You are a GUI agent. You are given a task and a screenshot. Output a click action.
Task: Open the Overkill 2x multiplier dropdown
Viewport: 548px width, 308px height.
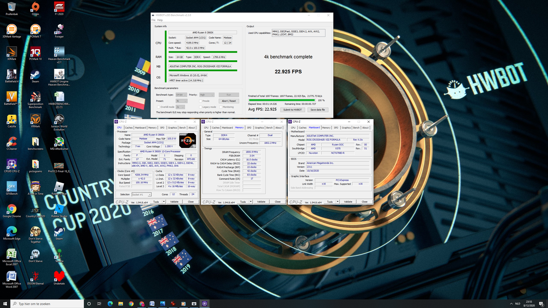(180, 107)
